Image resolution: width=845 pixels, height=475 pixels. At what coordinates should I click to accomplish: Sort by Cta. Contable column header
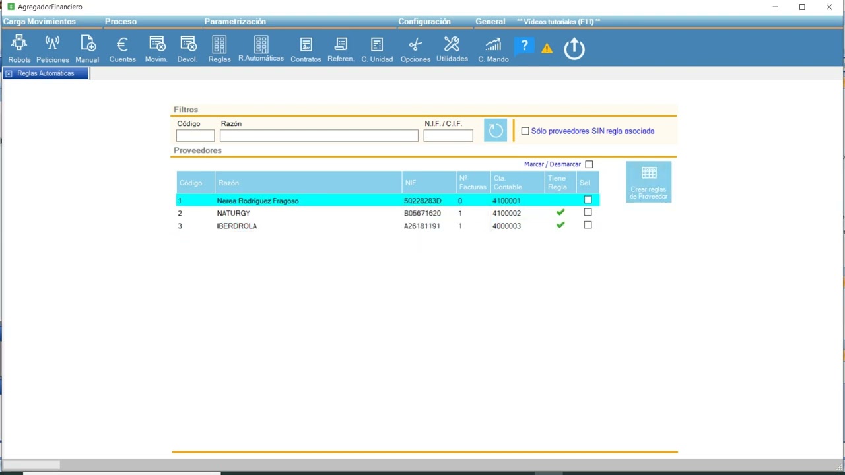point(518,183)
